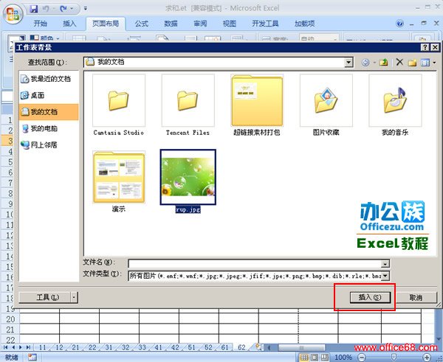This screenshot has width=443, height=362.
Task: Expand the 查找范围 location dropdown
Action: point(348,63)
